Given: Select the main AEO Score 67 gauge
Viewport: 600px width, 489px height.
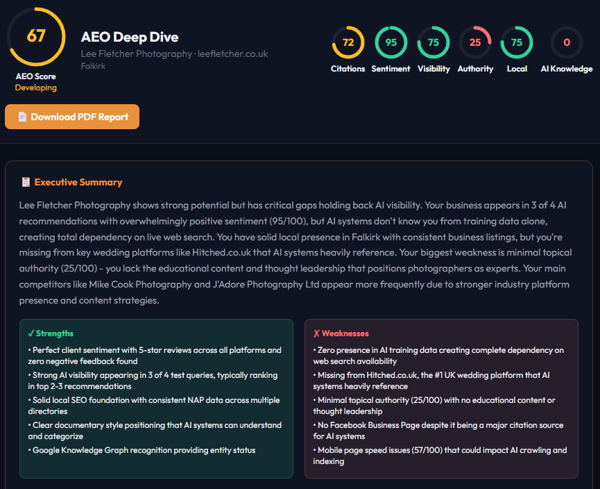Looking at the screenshot, I should pos(36,37).
